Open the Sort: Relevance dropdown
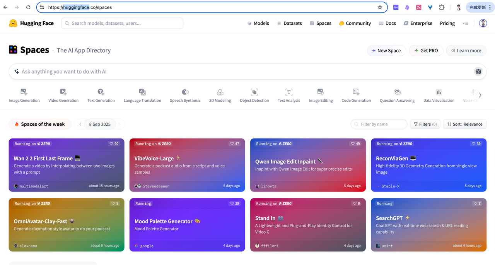This screenshot has width=495, height=265. coord(465,124)
